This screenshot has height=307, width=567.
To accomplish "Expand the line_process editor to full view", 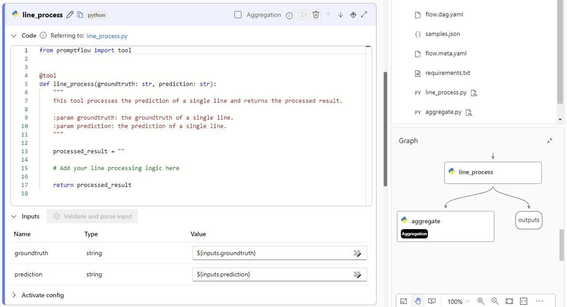I will click(364, 15).
